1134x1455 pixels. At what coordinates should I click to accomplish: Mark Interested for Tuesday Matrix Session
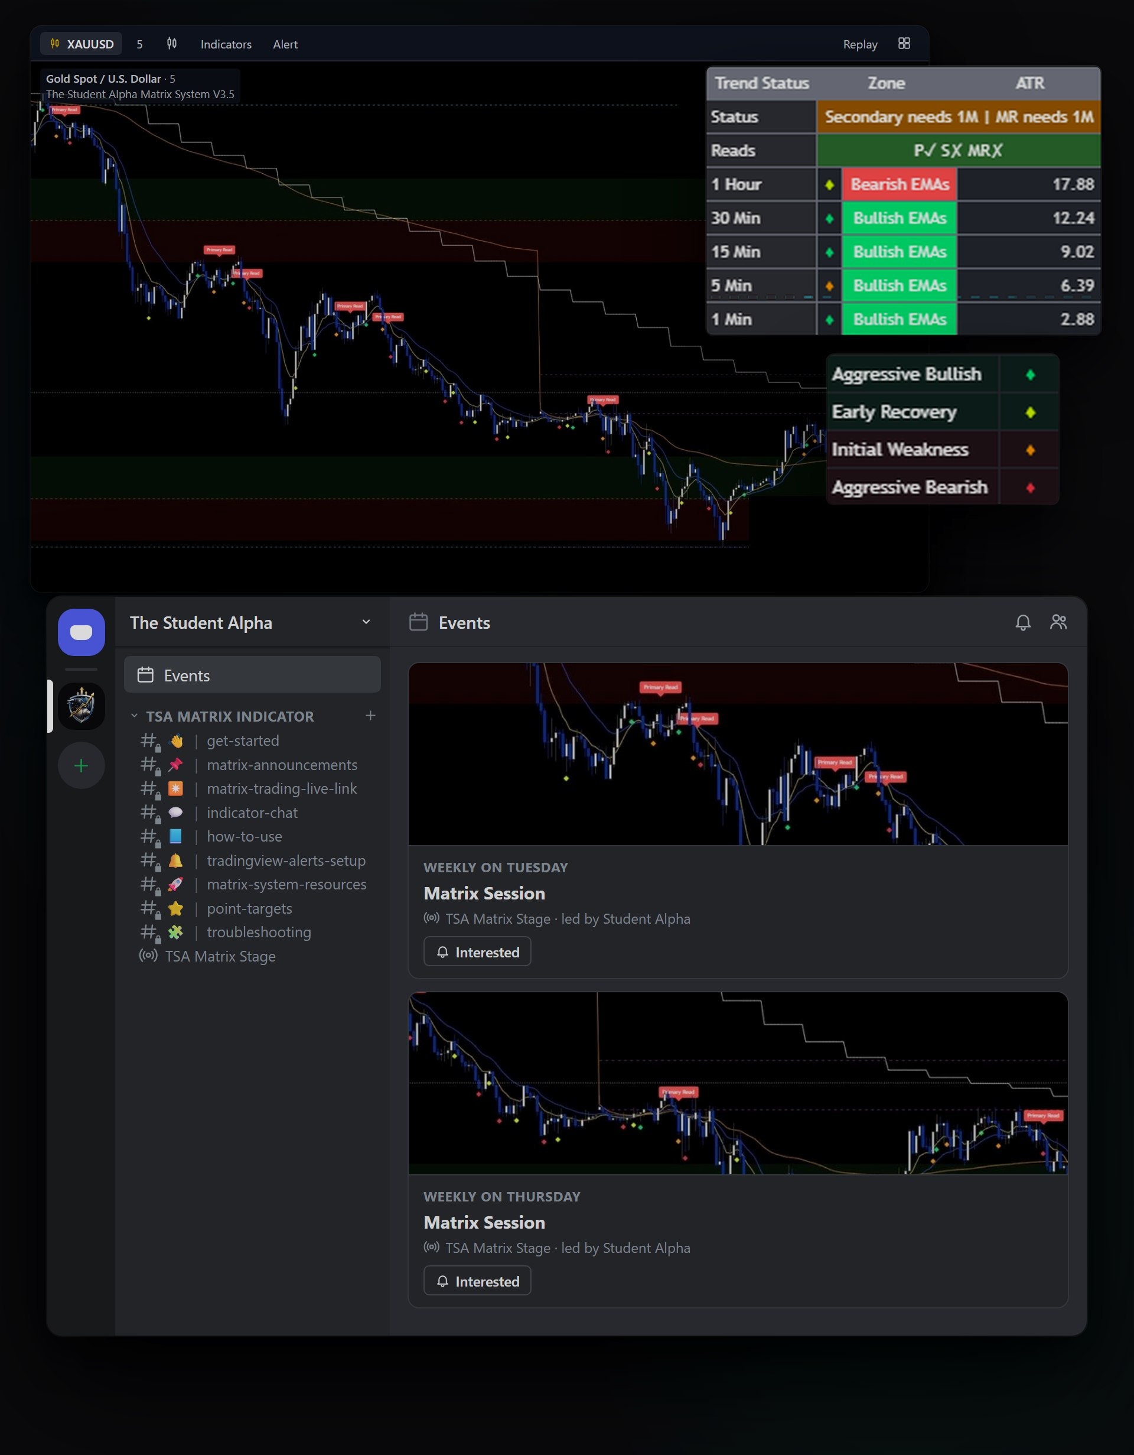(477, 952)
